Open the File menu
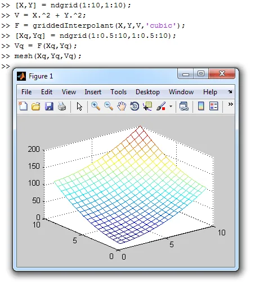Screen dimensions: 255x285 coord(26,92)
